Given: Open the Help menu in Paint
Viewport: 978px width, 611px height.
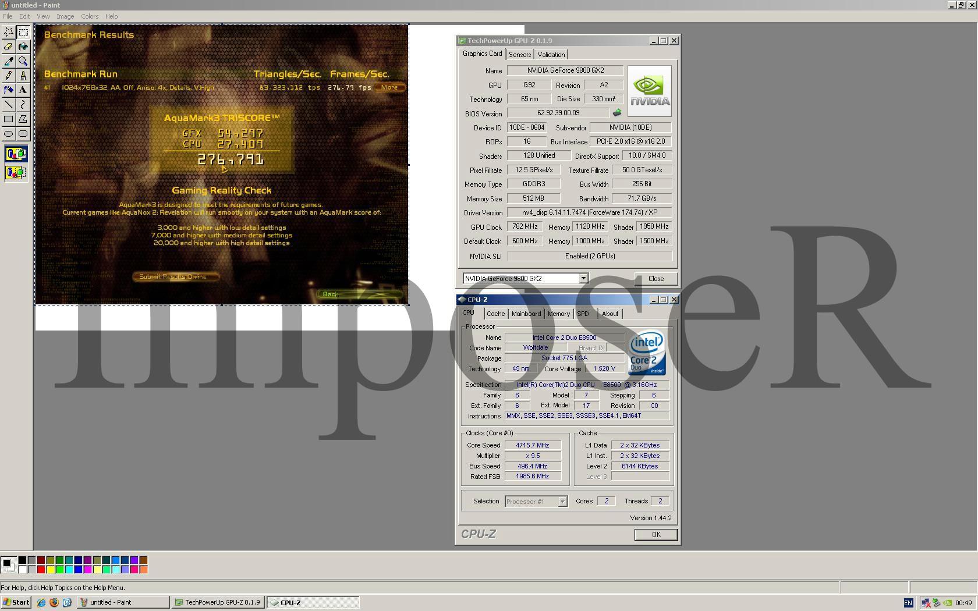Looking at the screenshot, I should (111, 16).
